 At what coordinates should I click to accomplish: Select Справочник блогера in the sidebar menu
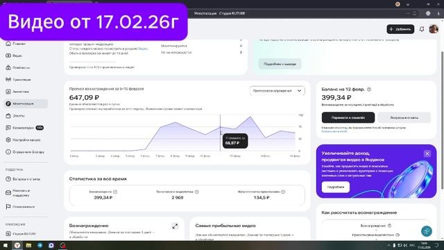(28, 152)
